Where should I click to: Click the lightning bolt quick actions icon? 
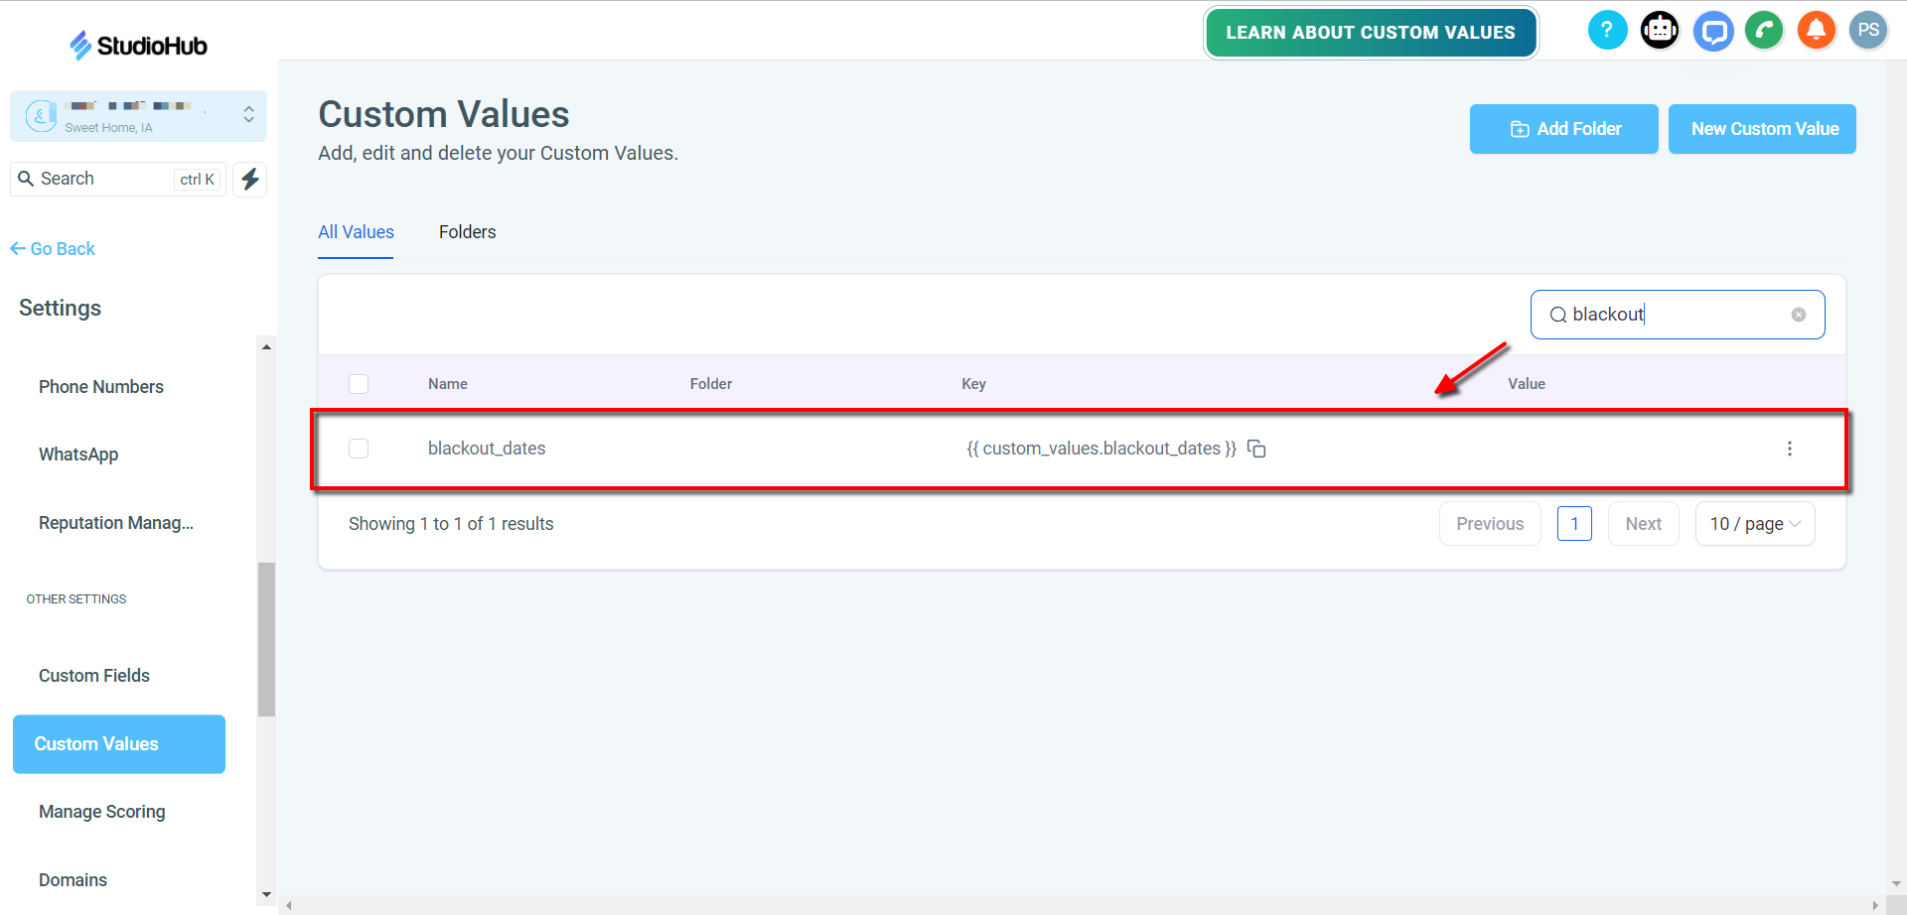250,179
